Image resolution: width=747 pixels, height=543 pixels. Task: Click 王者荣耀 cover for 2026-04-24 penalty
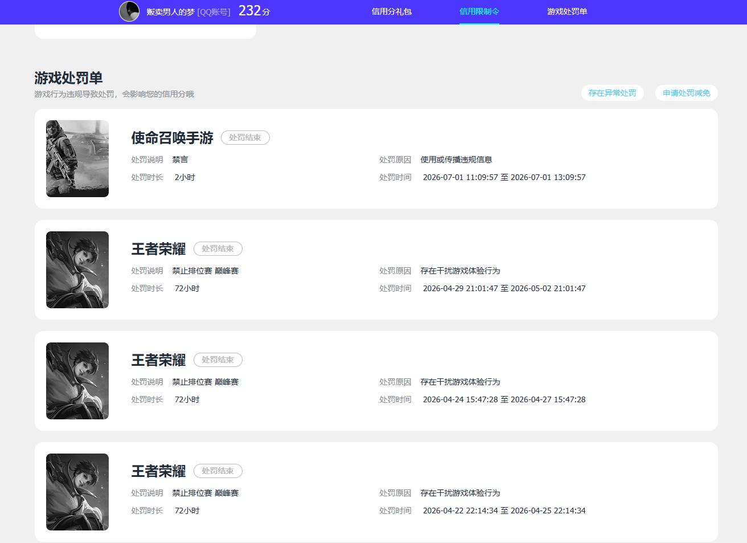77,381
